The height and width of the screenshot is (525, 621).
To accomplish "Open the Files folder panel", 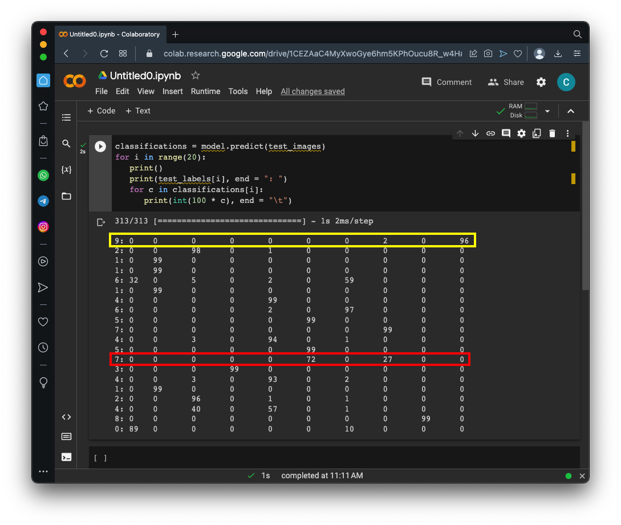I will (x=66, y=196).
